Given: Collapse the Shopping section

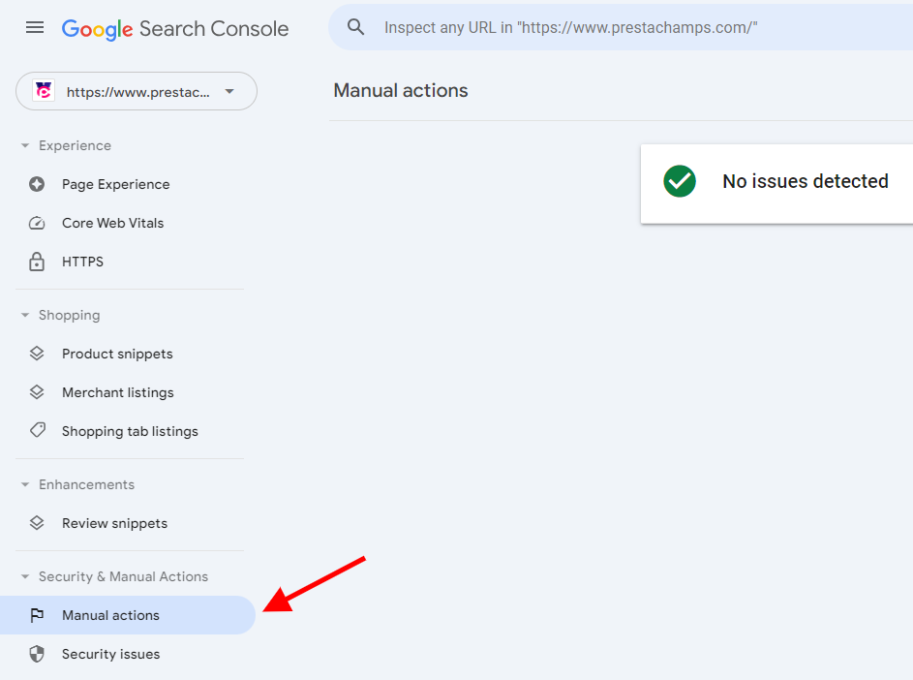Looking at the screenshot, I should (x=25, y=315).
